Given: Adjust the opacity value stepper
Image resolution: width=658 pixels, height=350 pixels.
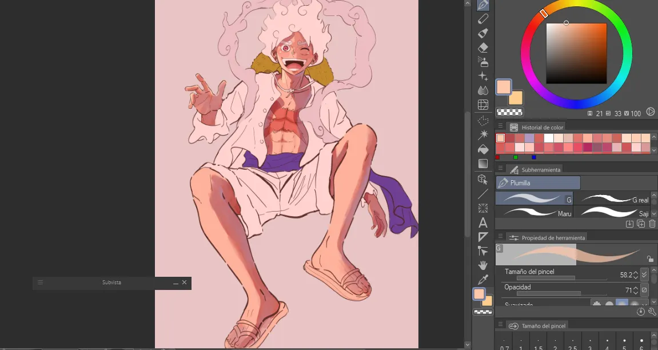Looking at the screenshot, I should 636,290.
